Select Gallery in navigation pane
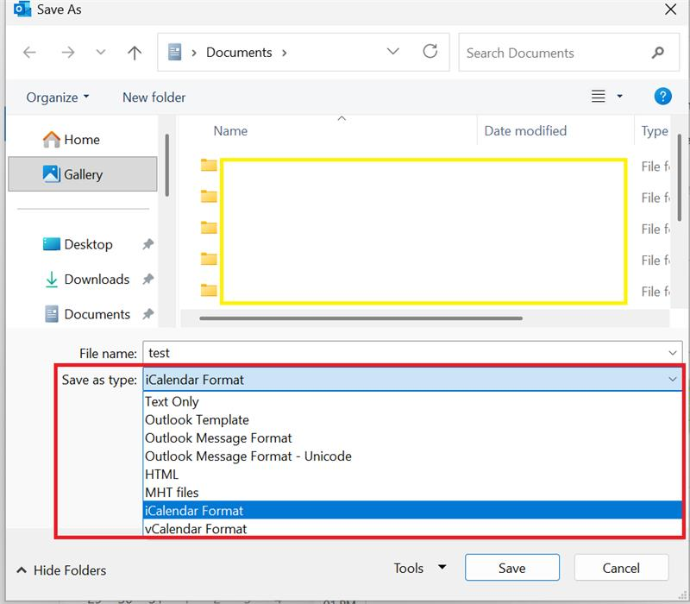 (x=82, y=174)
